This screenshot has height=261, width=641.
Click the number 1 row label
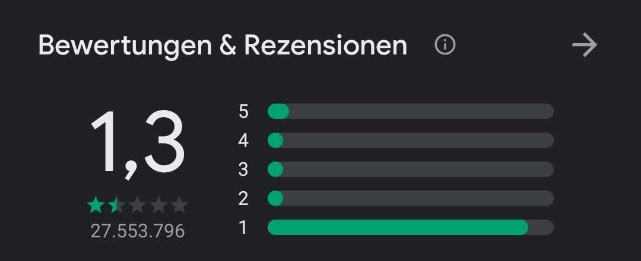(x=243, y=227)
